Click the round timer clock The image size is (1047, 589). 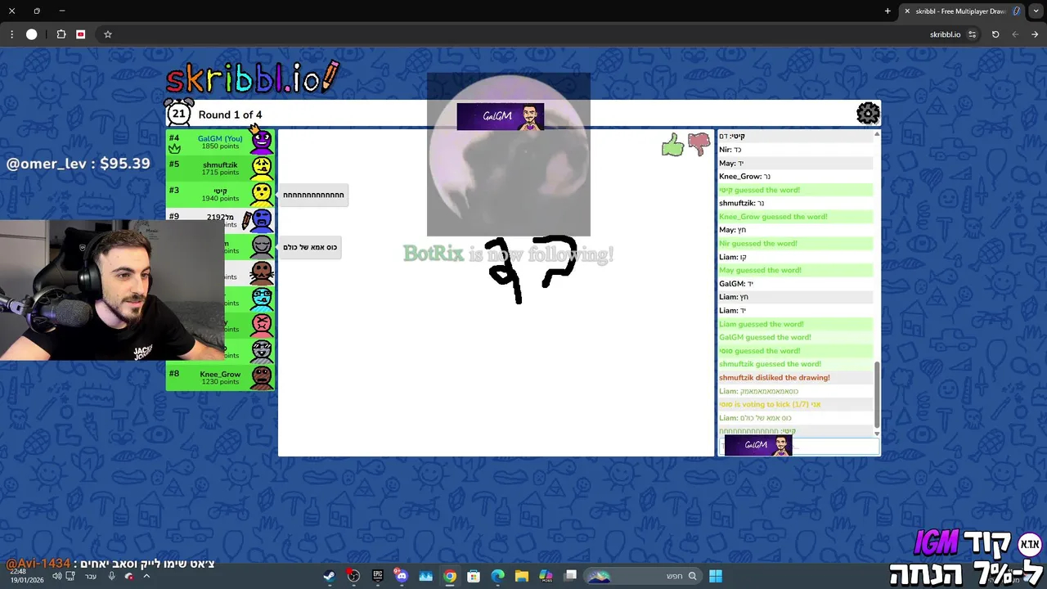pyautogui.click(x=178, y=113)
